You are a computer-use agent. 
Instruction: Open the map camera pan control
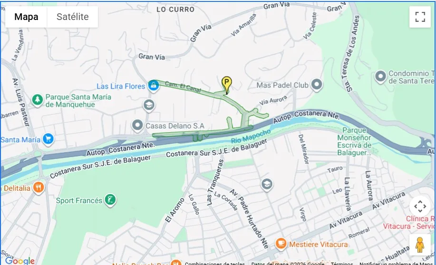pos(420,206)
